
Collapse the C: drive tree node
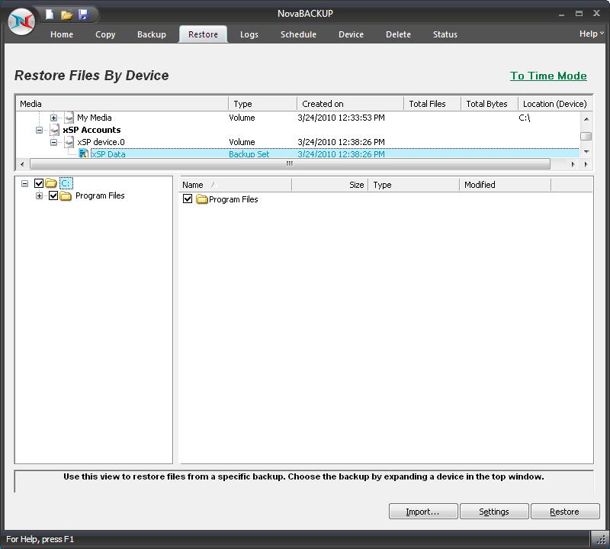(24, 183)
